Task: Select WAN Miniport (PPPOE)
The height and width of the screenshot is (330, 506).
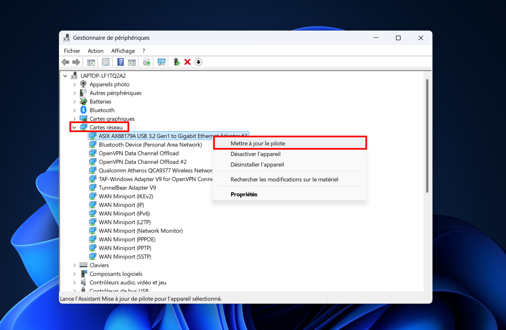Action: 127,239
